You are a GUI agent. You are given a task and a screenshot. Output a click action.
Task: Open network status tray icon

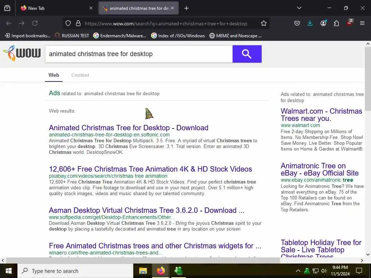316,271
